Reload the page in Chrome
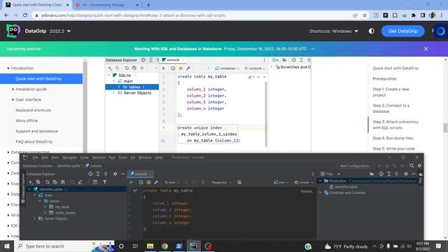Screen dimensions: 448x252 (25, 15)
